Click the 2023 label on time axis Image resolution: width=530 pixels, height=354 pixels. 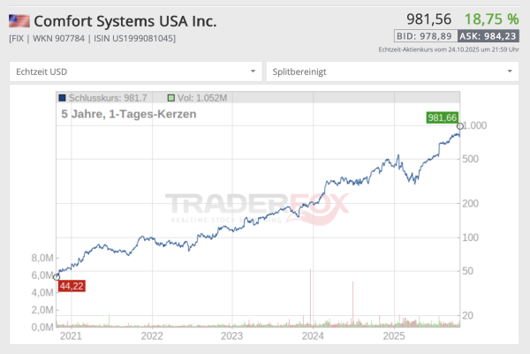coord(232,335)
